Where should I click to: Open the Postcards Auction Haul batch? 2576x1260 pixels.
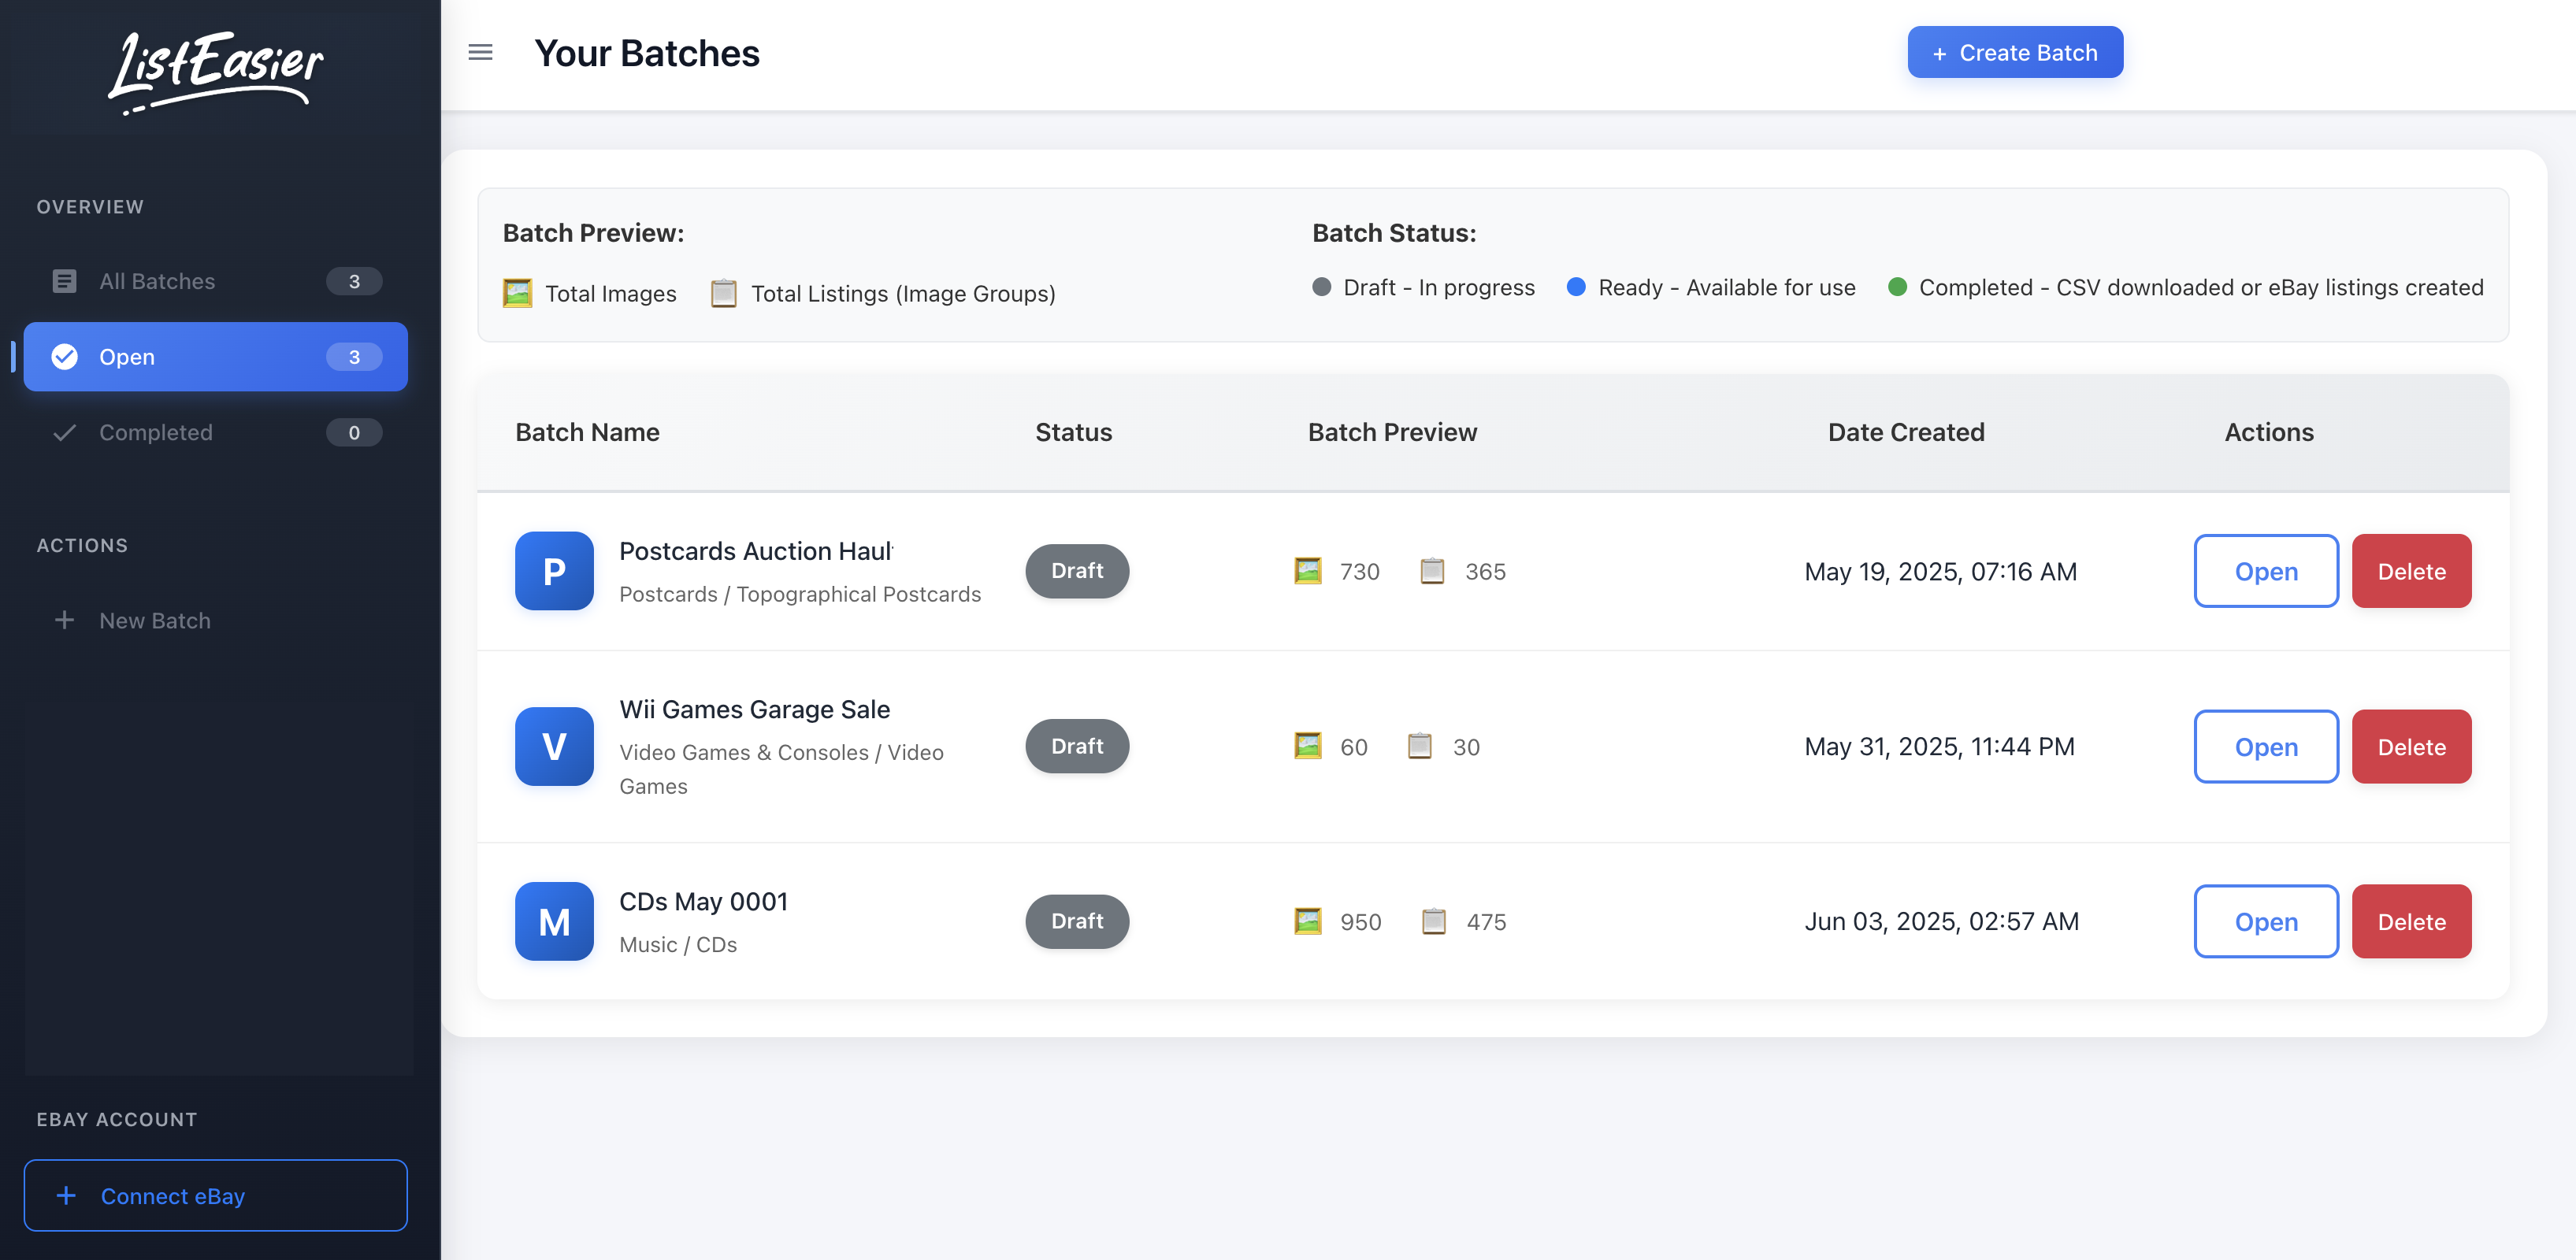(2265, 571)
